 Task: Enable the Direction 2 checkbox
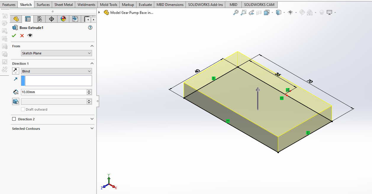[x=14, y=119]
